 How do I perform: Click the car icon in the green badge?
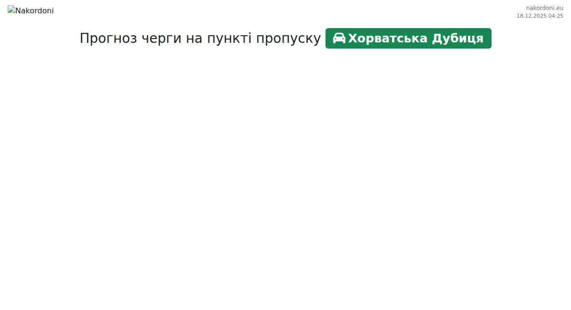[x=339, y=38]
